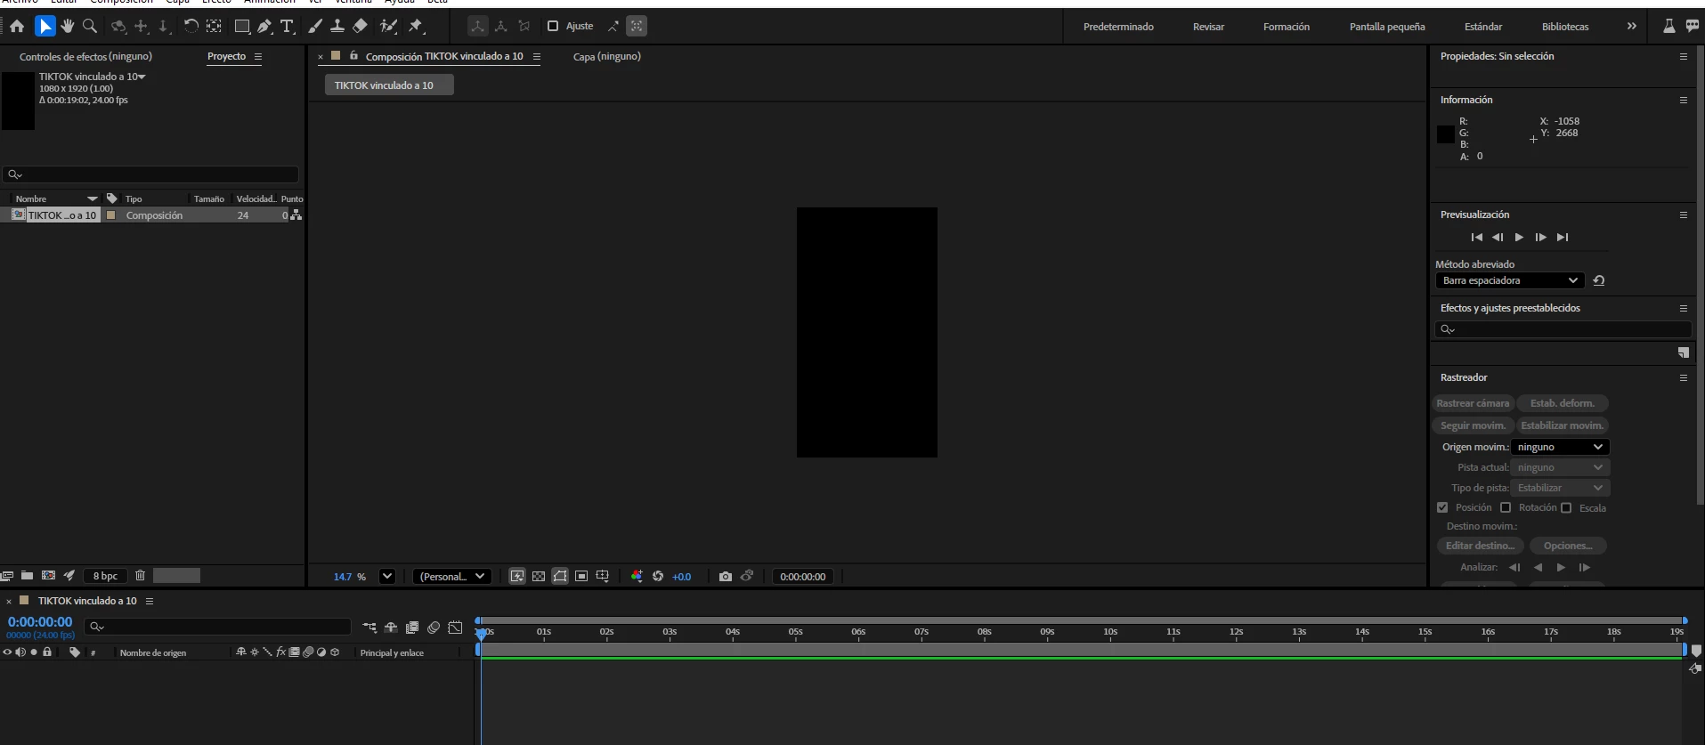Expand the workspaces overflow chevron
1705x745 pixels.
click(x=1632, y=27)
